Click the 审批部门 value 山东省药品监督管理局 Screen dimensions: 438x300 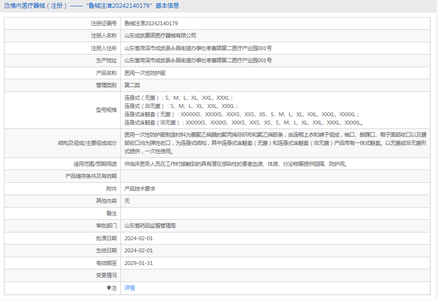pos(150,226)
